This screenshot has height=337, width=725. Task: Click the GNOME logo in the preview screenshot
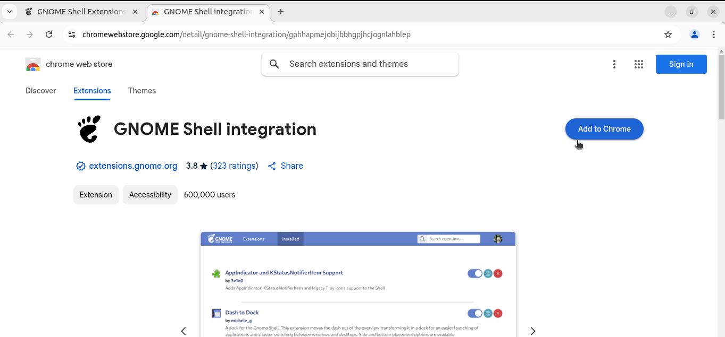(x=220, y=239)
